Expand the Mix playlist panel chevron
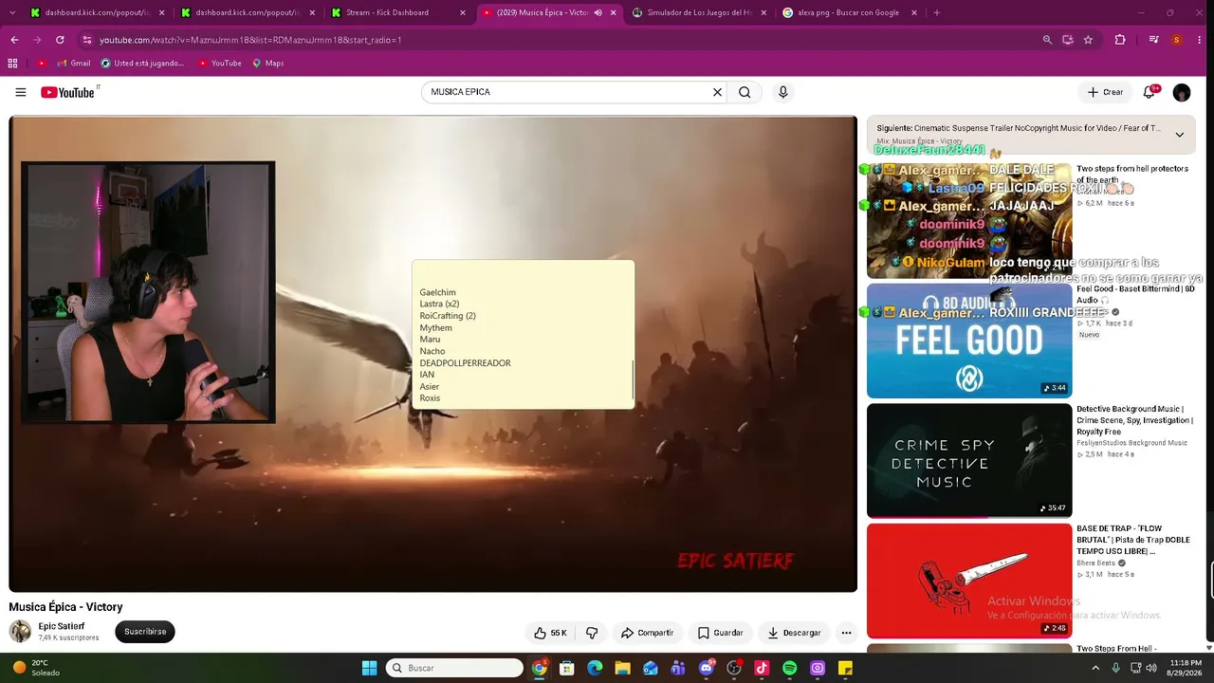The image size is (1214, 683). click(x=1179, y=135)
